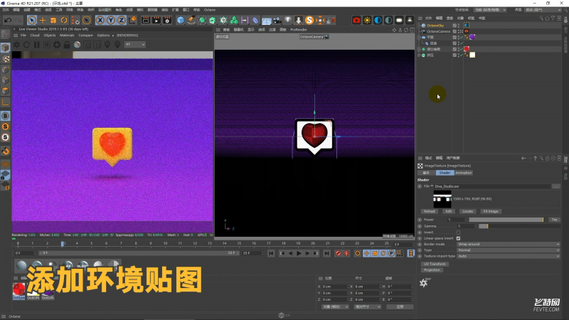Image resolution: width=569 pixels, height=320 pixels.
Task: Disable Linear space invert checkbox
Action: tap(458, 238)
